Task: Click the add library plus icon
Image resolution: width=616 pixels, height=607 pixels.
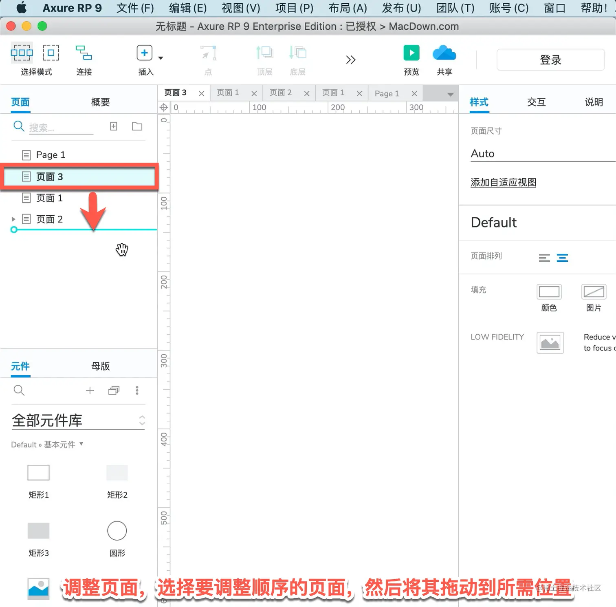Action: pyautogui.click(x=90, y=390)
